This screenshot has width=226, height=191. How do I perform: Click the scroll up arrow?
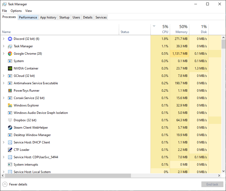223,38
